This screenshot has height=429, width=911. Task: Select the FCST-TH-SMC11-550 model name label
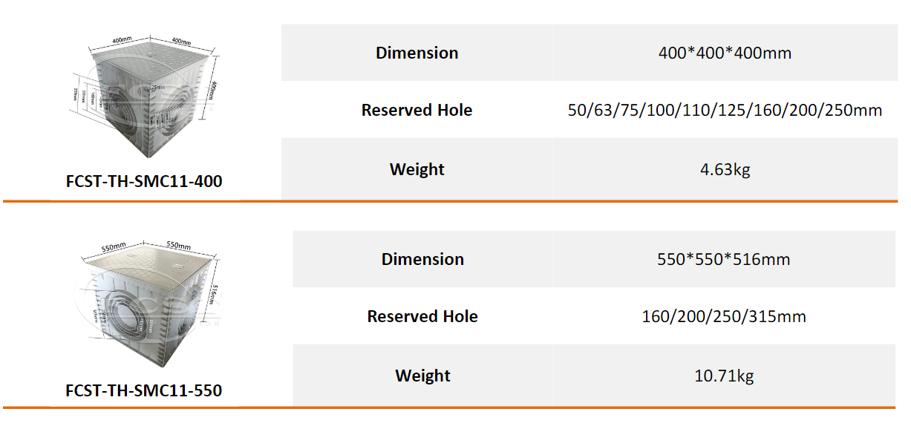[144, 390]
